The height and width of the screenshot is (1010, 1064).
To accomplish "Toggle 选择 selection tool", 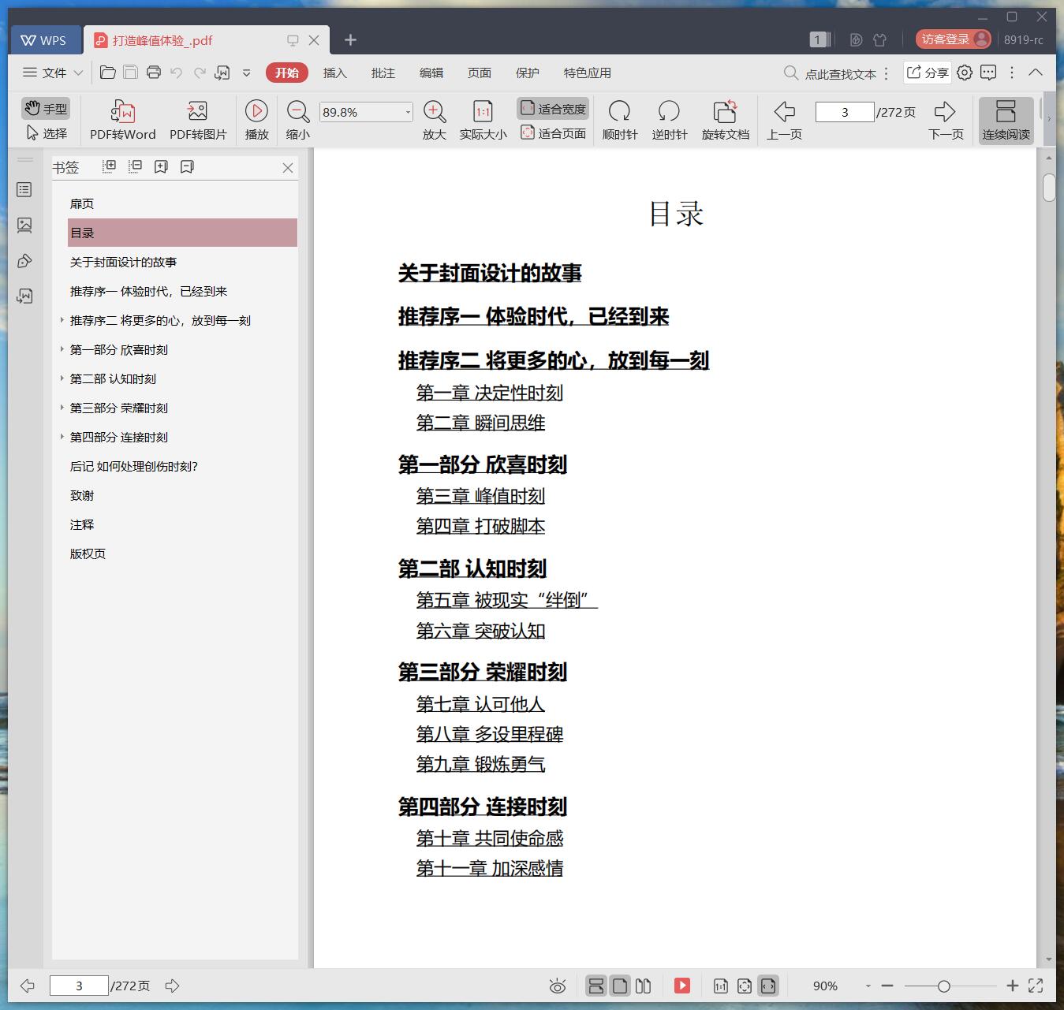I will tap(47, 133).
